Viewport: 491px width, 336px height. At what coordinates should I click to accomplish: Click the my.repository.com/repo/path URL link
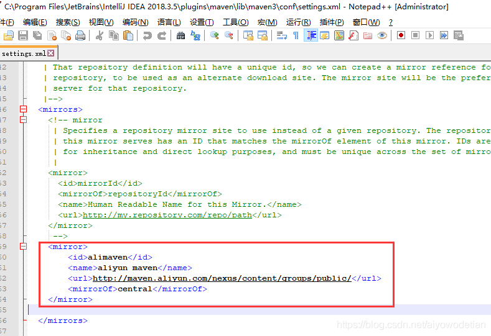tap(167, 215)
